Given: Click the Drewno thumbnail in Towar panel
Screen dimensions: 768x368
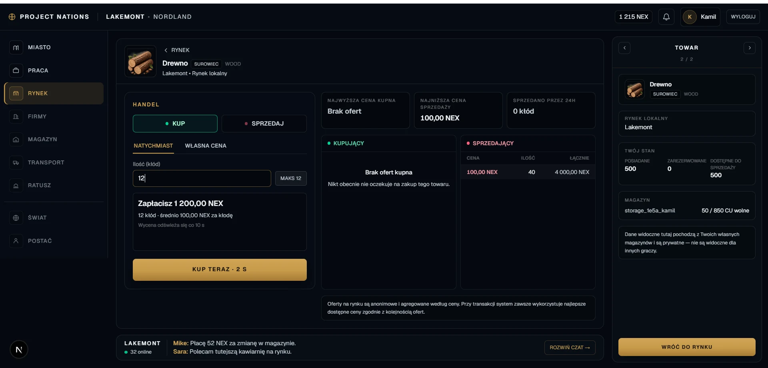Looking at the screenshot, I should tap(635, 89).
